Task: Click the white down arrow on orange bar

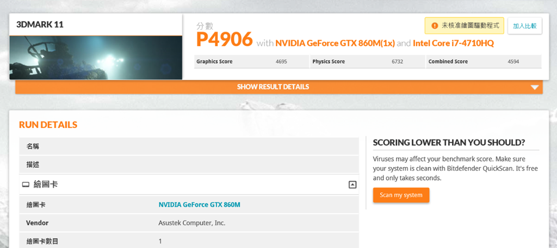Action: [535, 87]
